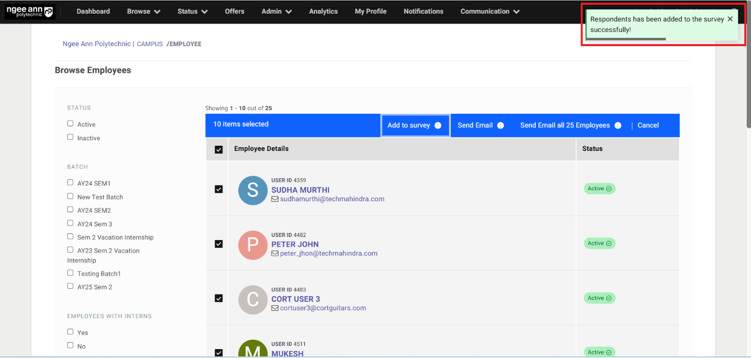Click the info icon beside Add to survey

pos(438,125)
